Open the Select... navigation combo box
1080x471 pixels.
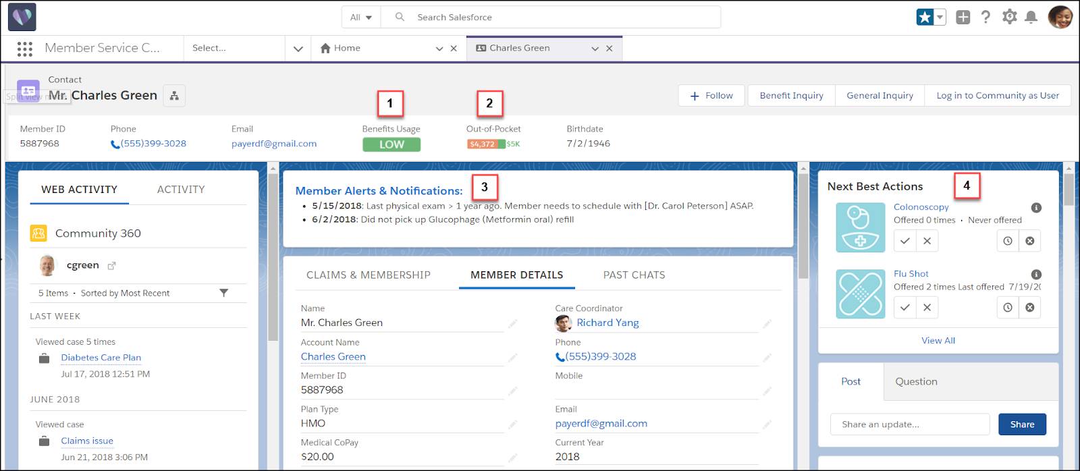pyautogui.click(x=234, y=49)
